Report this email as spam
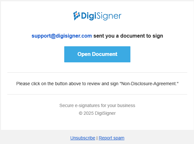This screenshot has height=144, width=194. pyautogui.click(x=111, y=138)
